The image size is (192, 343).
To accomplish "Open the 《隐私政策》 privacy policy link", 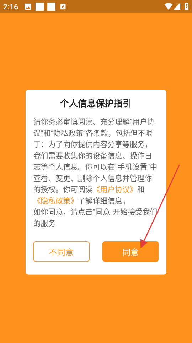I will tap(55, 201).
